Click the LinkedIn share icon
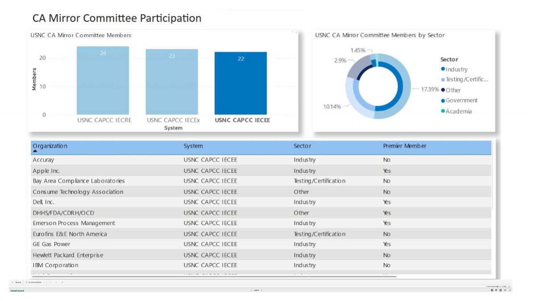 500,290
